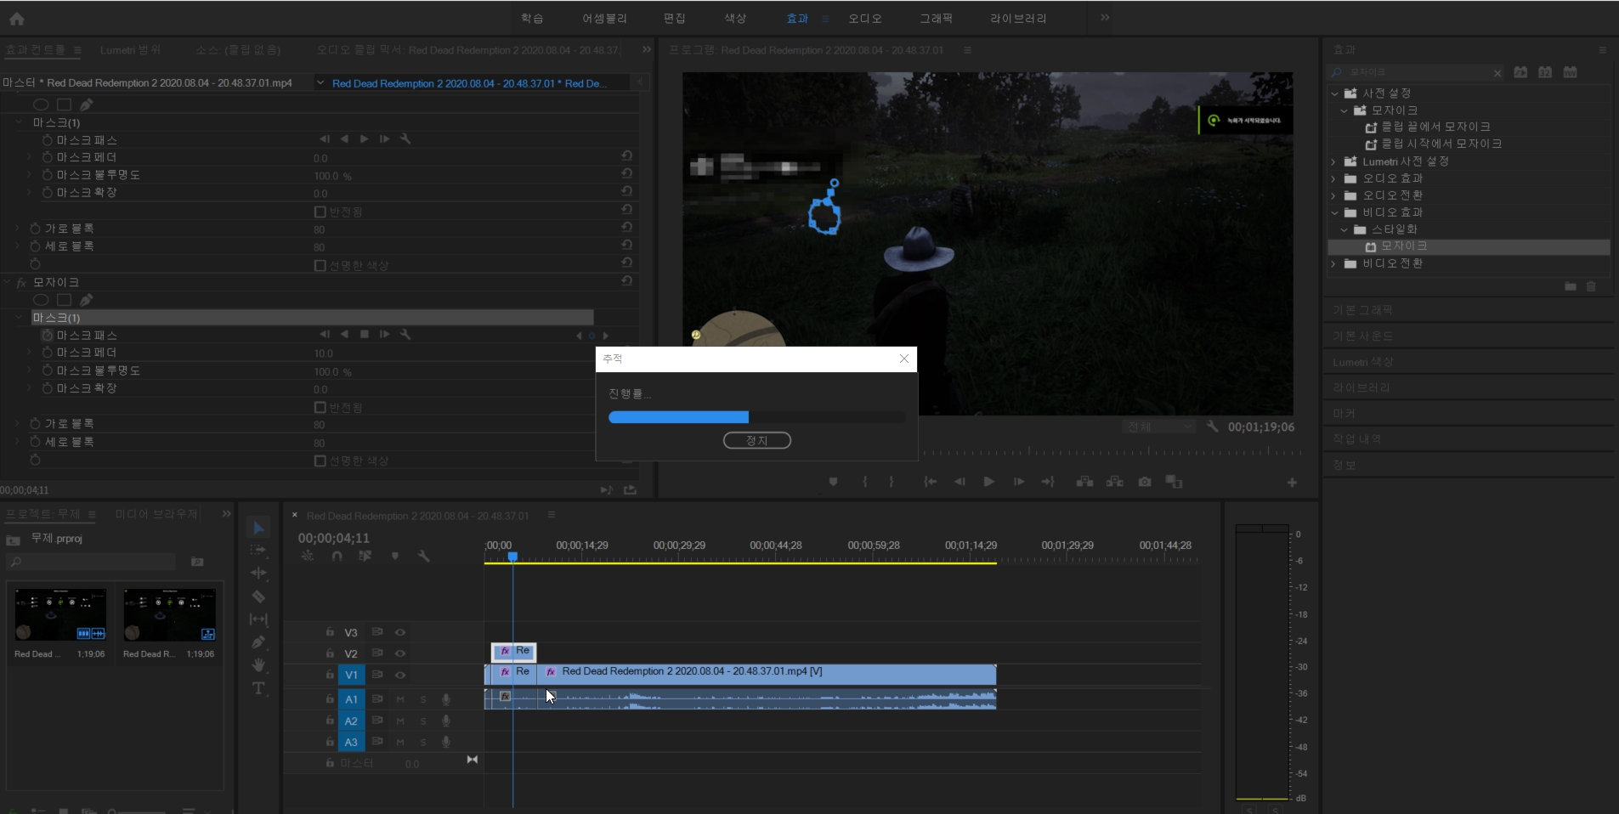Click the project search input field
Viewport: 1619px width, 814px height.
[x=92, y=562]
